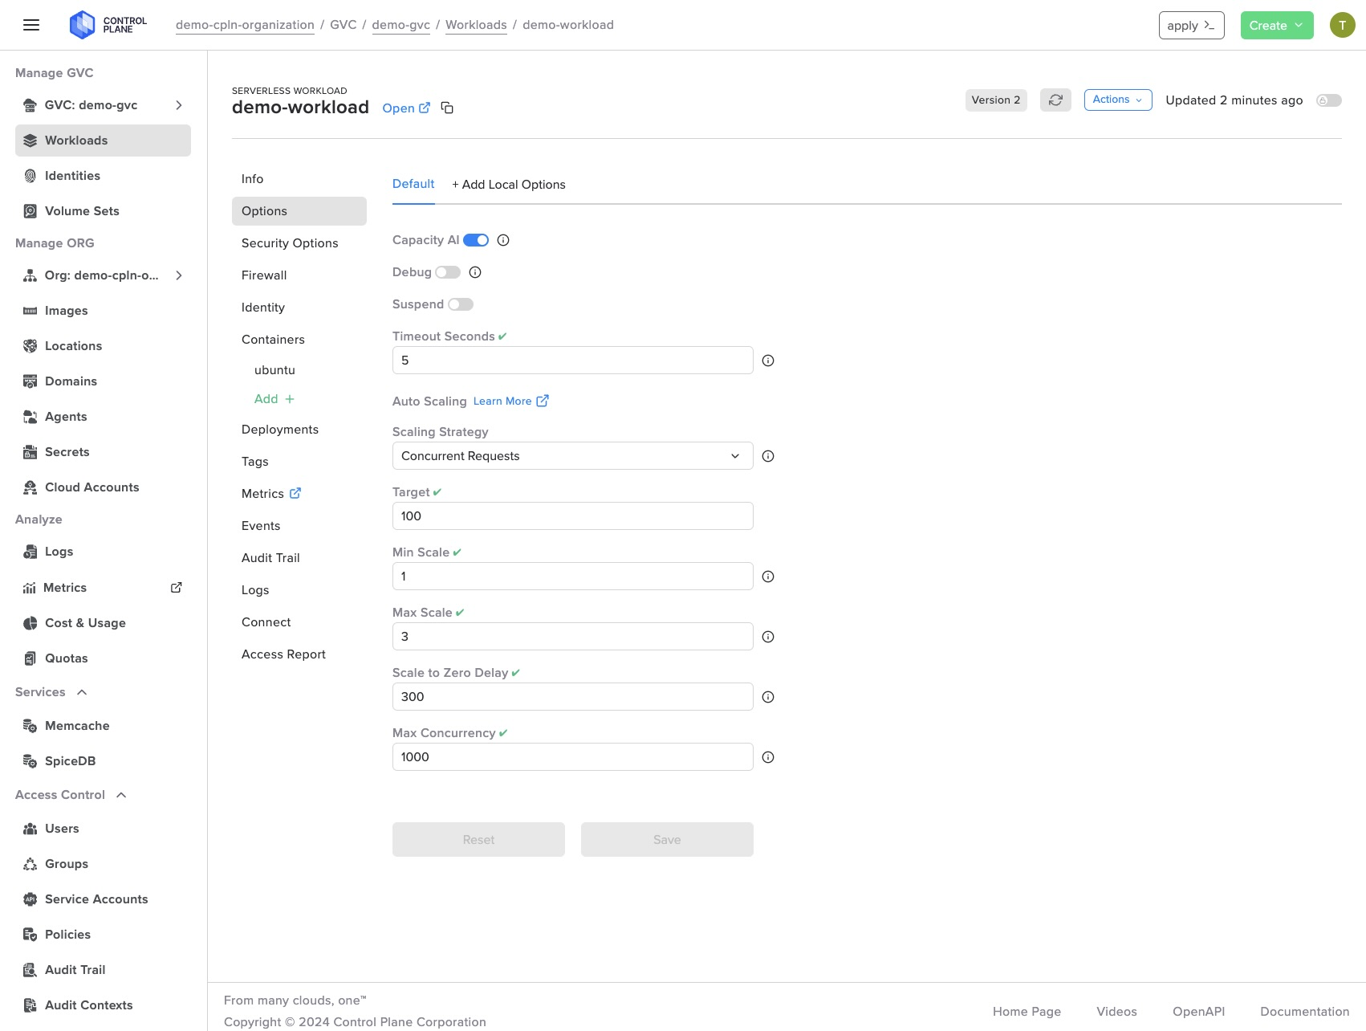
Task: Open the user avatar T icon
Action: [1342, 25]
